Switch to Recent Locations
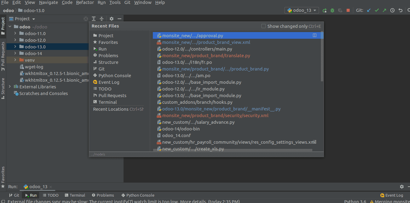 coord(111,109)
